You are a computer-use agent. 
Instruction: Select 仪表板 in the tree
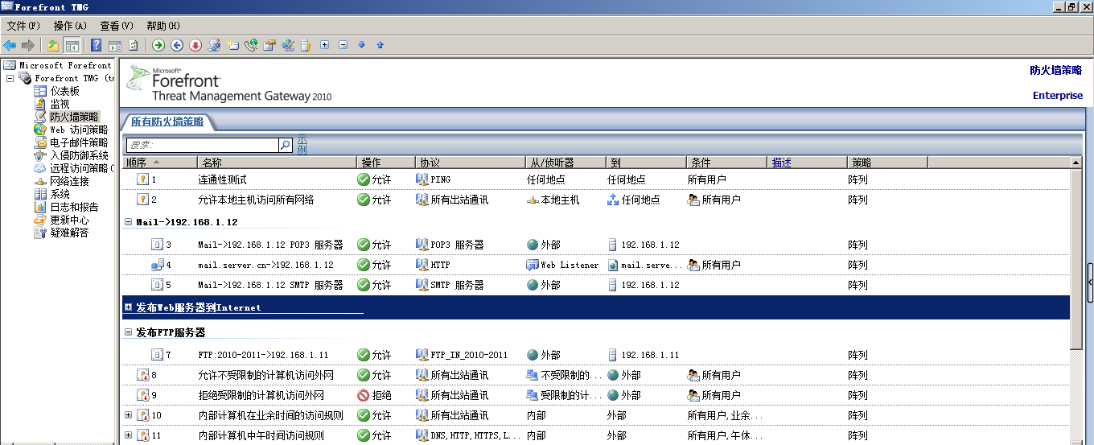click(x=65, y=91)
